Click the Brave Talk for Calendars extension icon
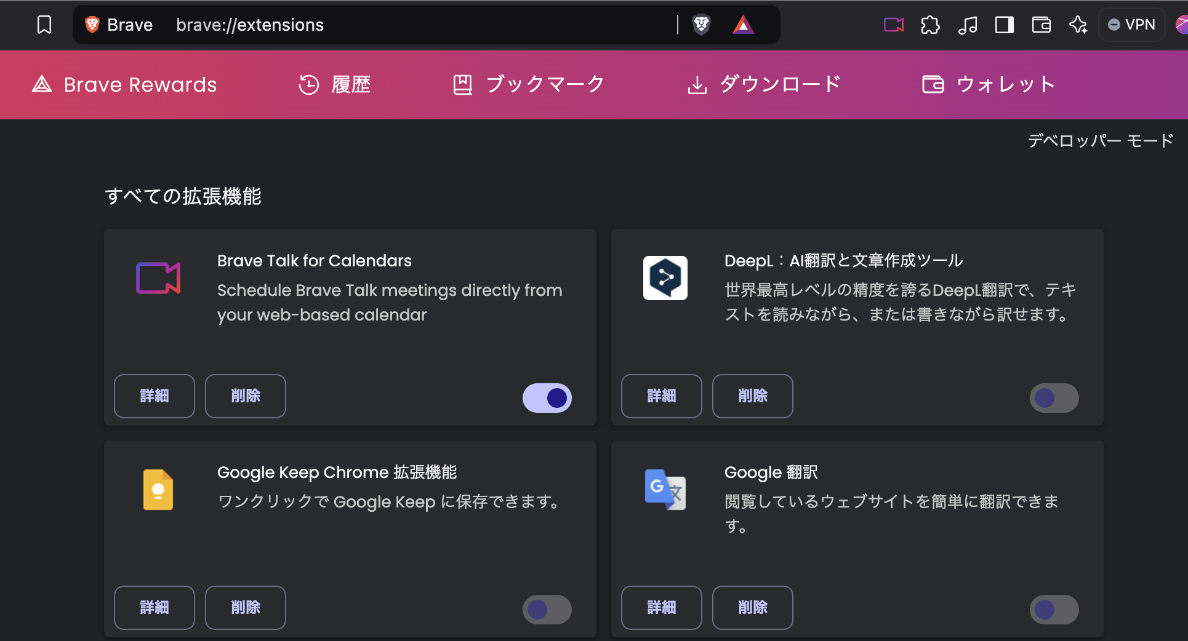 pos(158,278)
